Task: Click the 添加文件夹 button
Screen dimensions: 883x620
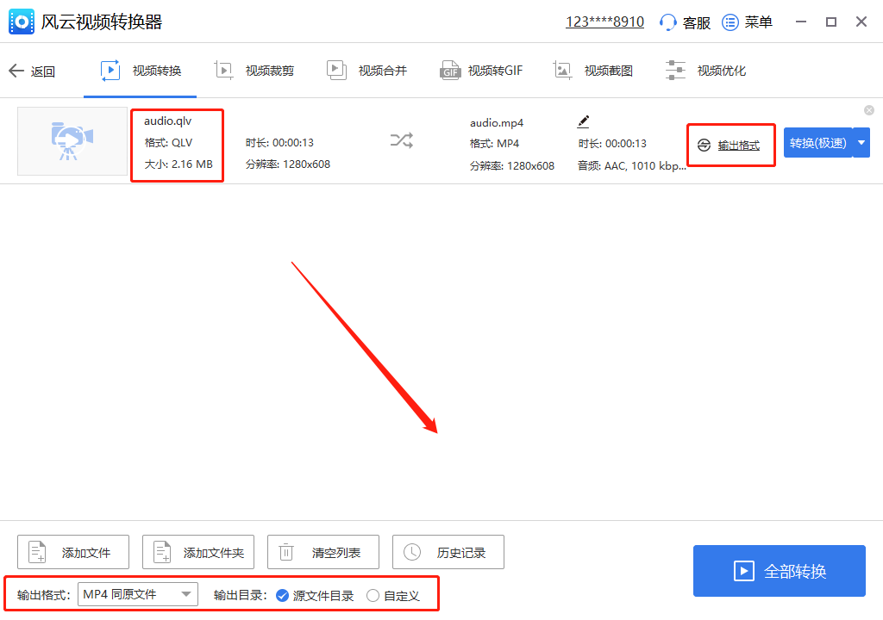Action: [x=198, y=552]
